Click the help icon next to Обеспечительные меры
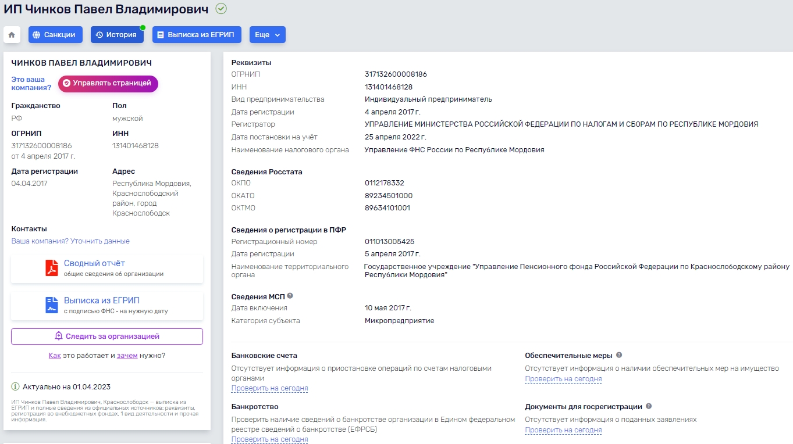The width and height of the screenshot is (793, 444). [x=619, y=355]
